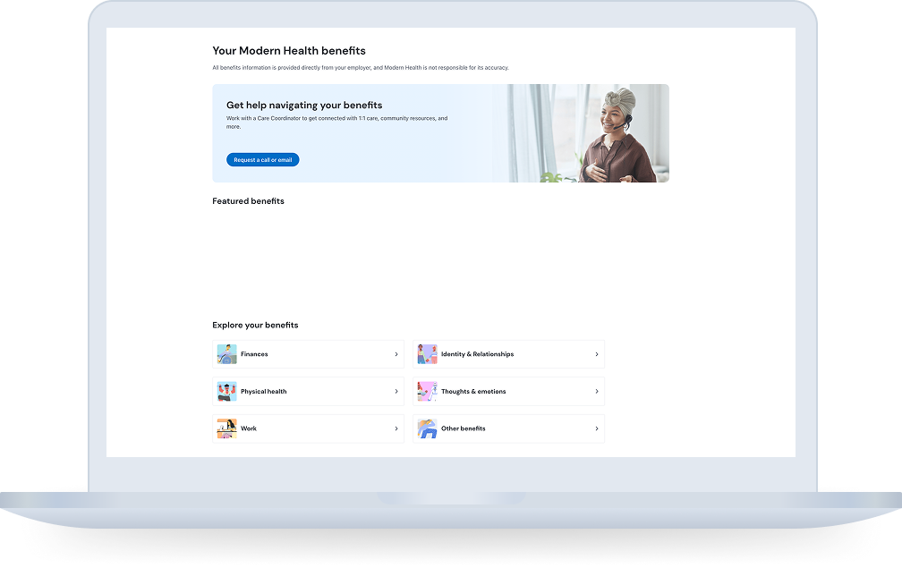
Task: Open the Work benefits label
Action: 249,428
